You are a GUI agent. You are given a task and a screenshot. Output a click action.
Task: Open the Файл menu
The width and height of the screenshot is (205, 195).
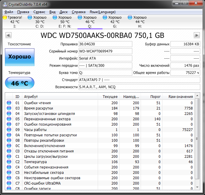9,12
